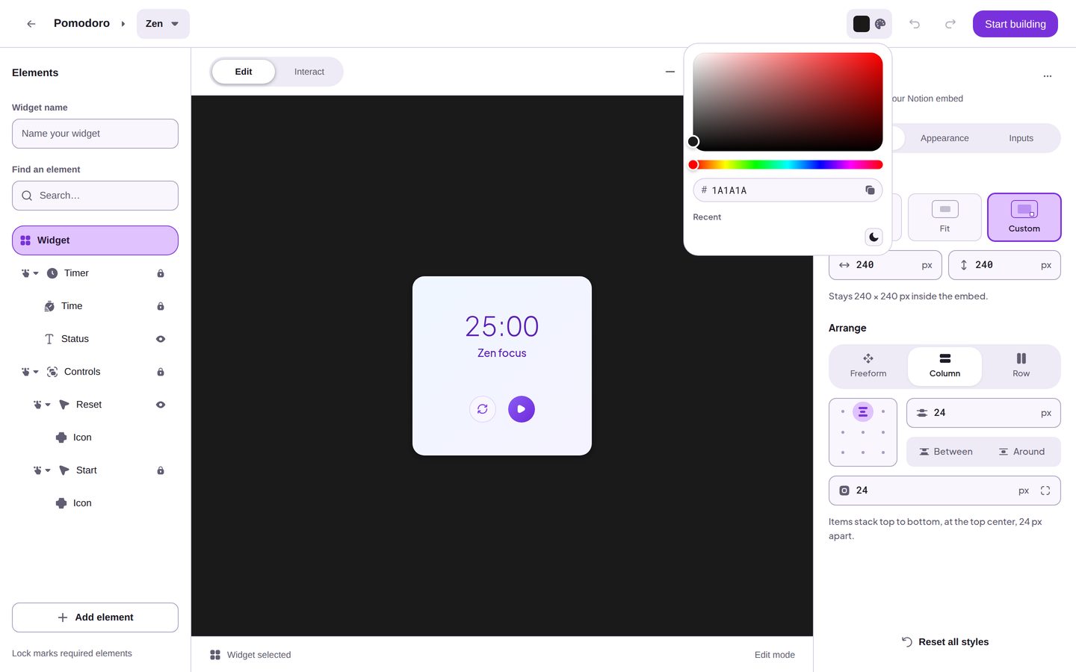
Task: Click the Find an element search box
Action: 95,196
